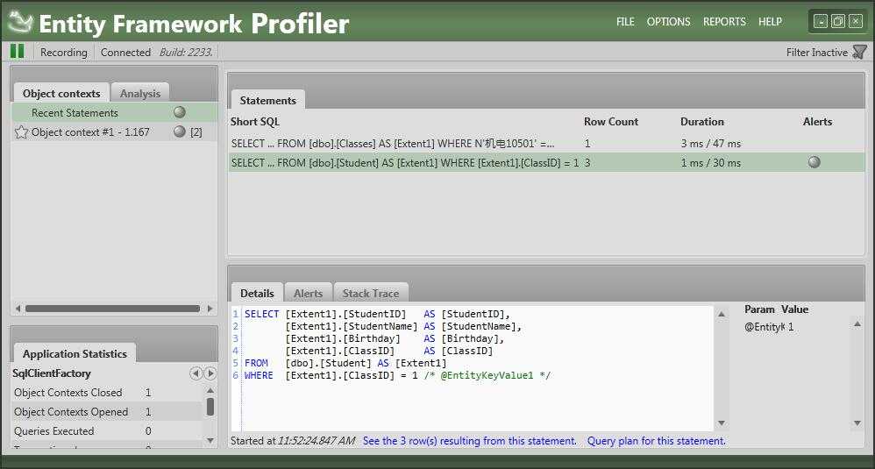Click the FROM [dbo].[Student] line
Screen dimensions: 875x469
click(x=345, y=363)
